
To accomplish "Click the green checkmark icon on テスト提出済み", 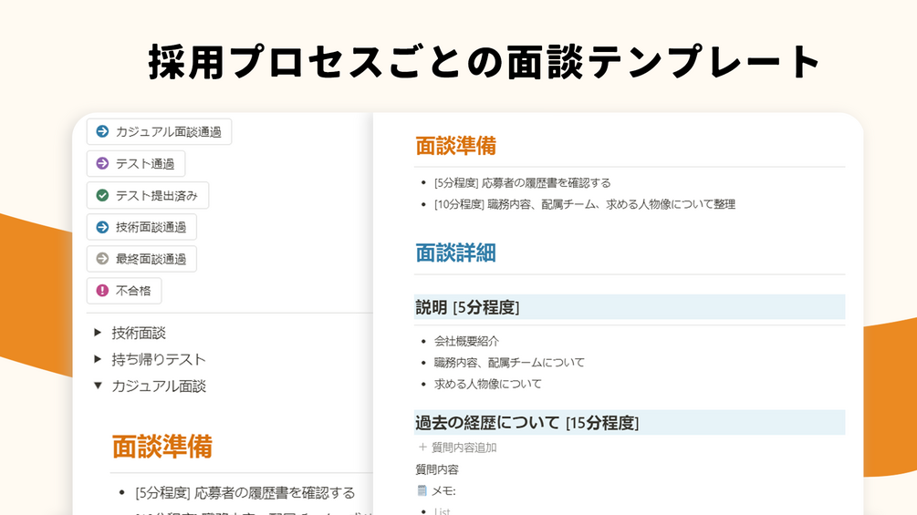I will coord(102,195).
